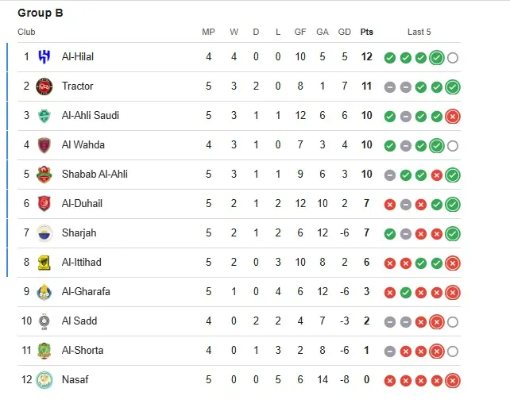The width and height of the screenshot is (510, 411).
Task: Click the Group B heading
Action: (x=41, y=13)
